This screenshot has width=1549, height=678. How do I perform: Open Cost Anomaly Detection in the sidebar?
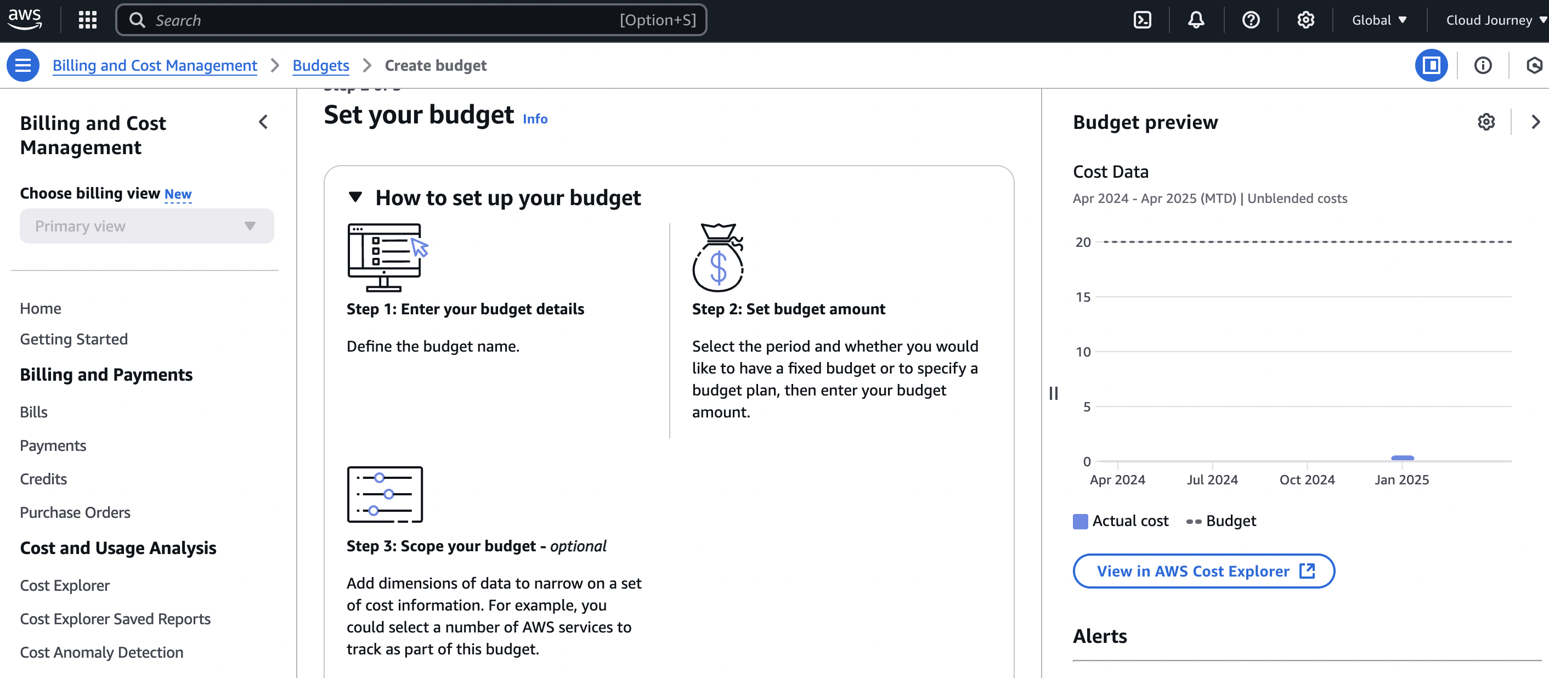pos(101,652)
